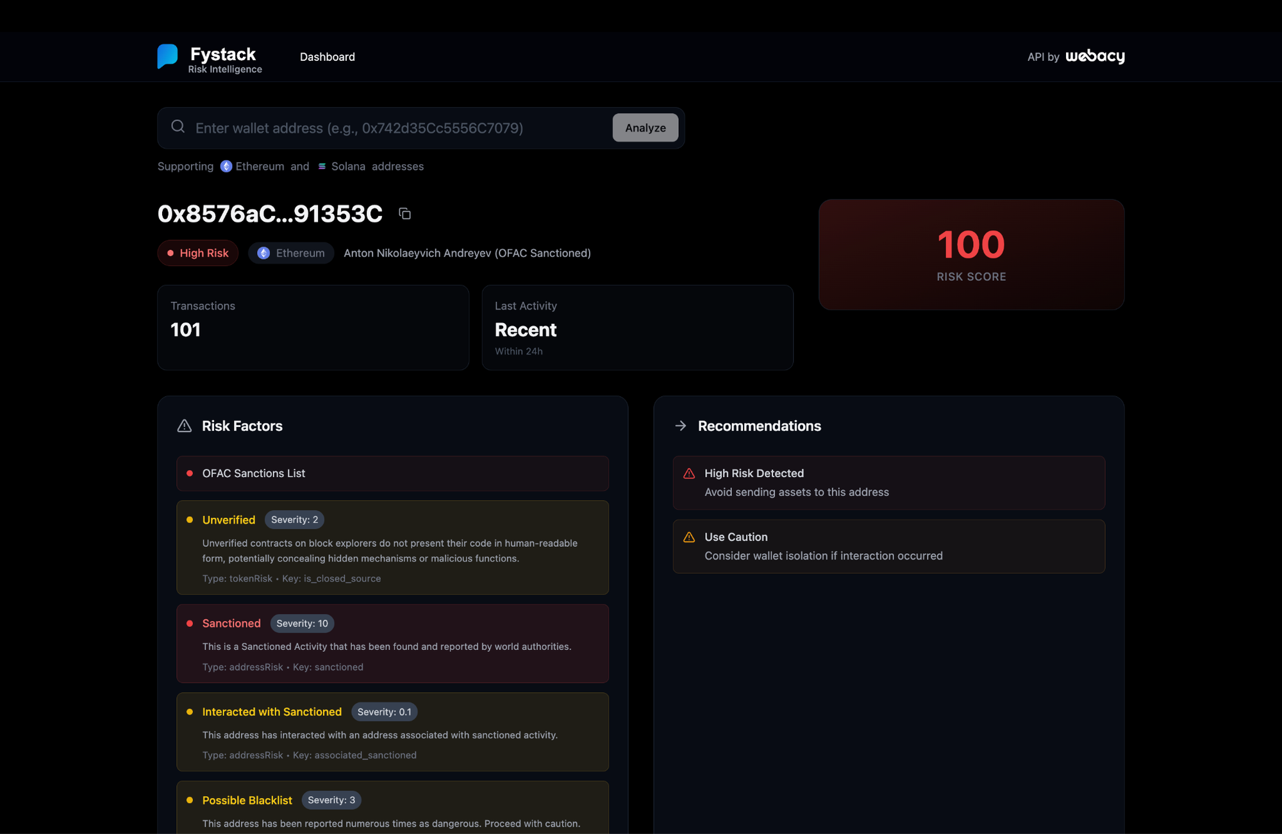This screenshot has width=1282, height=834.
Task: Click the Severity: 0.1 badge
Action: 385,712
